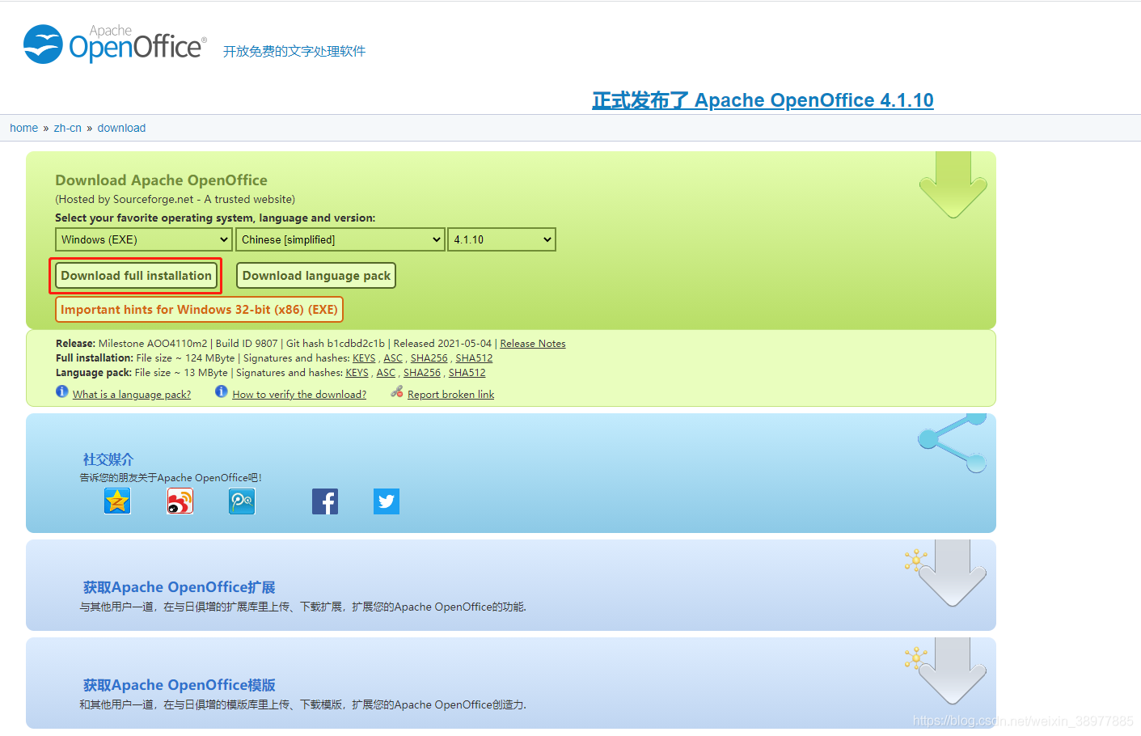The image size is (1141, 736).
Task: Open 获取Apache OpenOffice扩展 link
Action: 180,587
